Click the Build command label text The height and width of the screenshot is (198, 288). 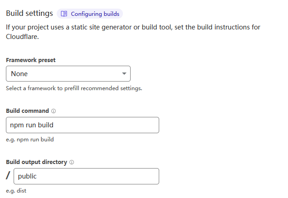(x=27, y=111)
